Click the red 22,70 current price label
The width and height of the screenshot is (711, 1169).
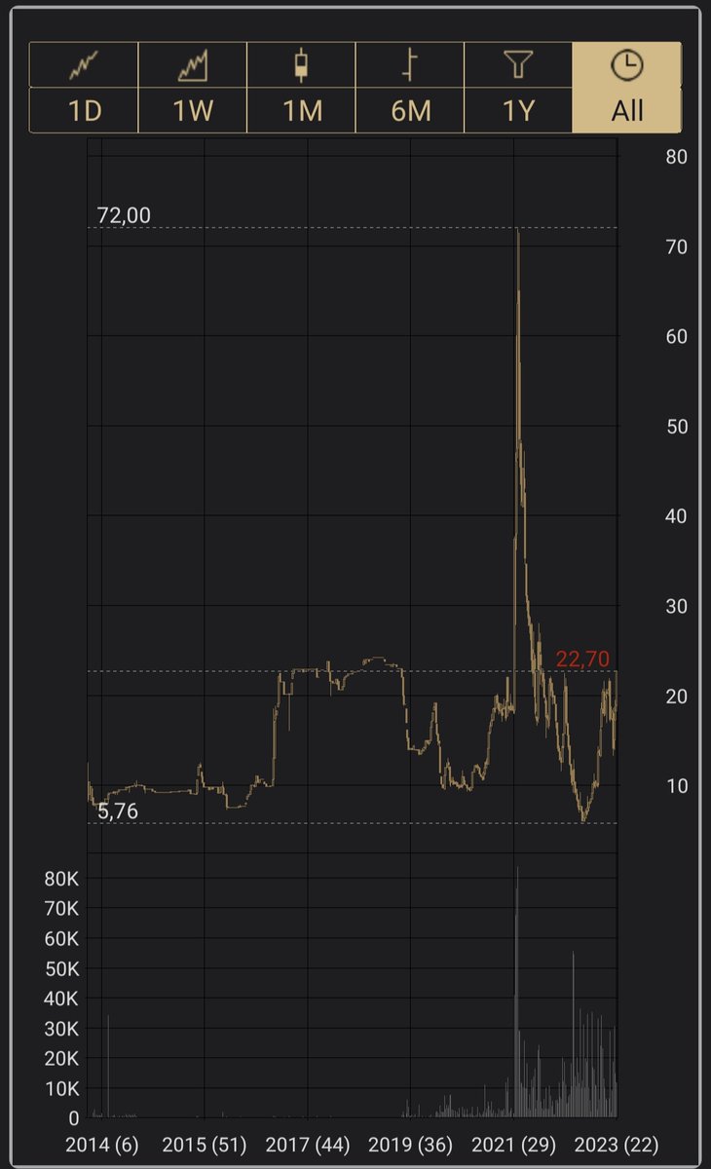[582, 660]
